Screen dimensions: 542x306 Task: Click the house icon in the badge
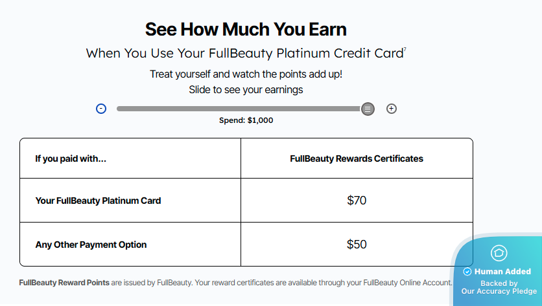pos(499,253)
